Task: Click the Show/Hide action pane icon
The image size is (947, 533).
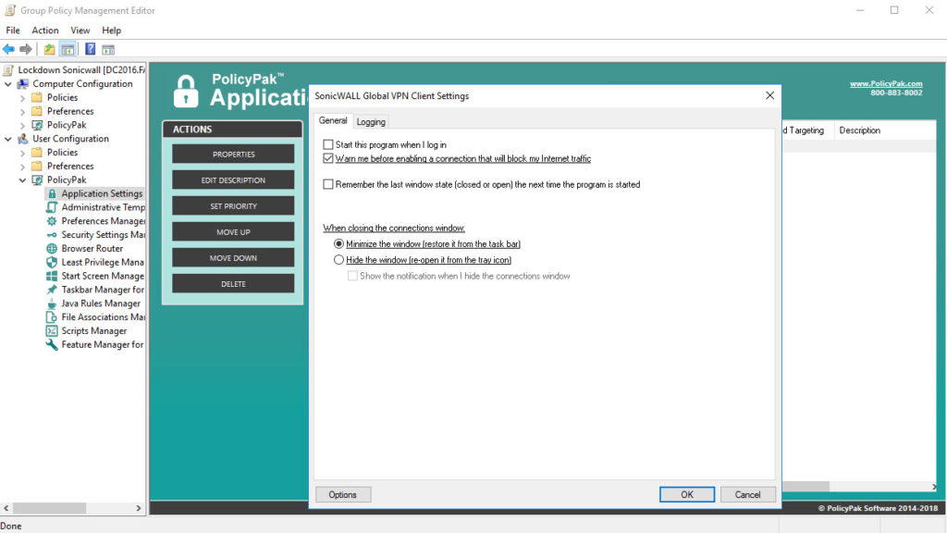Action: [x=108, y=50]
